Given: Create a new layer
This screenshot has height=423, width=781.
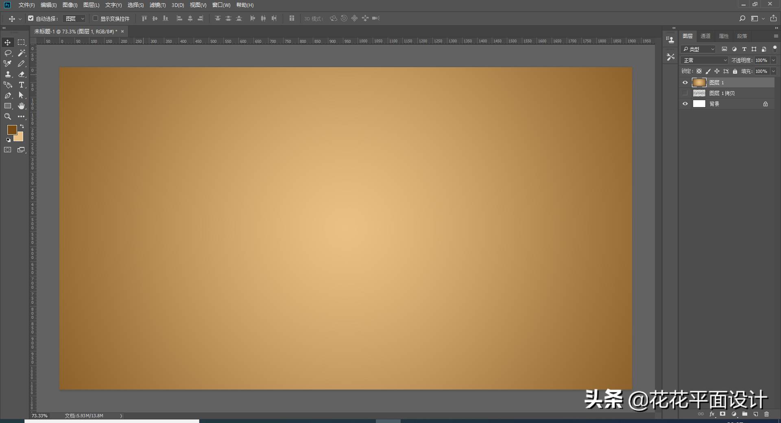Looking at the screenshot, I should [x=755, y=414].
